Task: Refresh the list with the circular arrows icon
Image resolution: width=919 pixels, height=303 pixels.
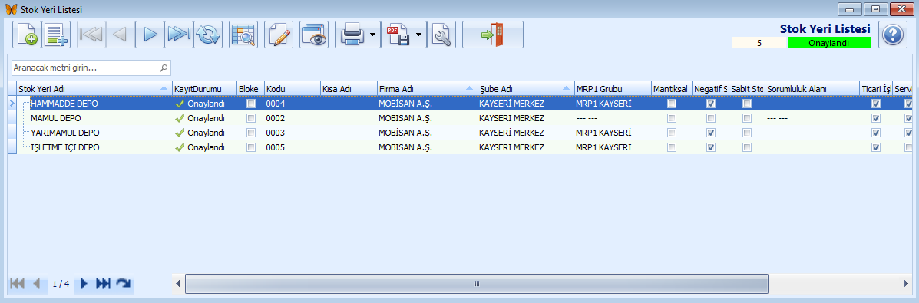Action: (208, 35)
